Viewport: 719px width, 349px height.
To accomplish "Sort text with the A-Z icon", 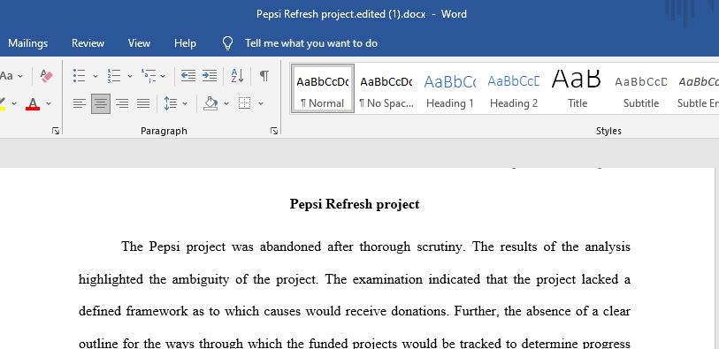I will click(x=237, y=76).
